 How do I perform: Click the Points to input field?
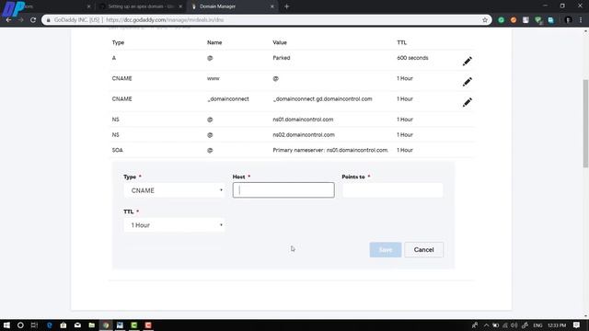coord(393,190)
